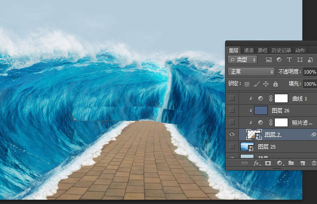
Task: Switch to the 通道 tab
Action: pyautogui.click(x=248, y=50)
